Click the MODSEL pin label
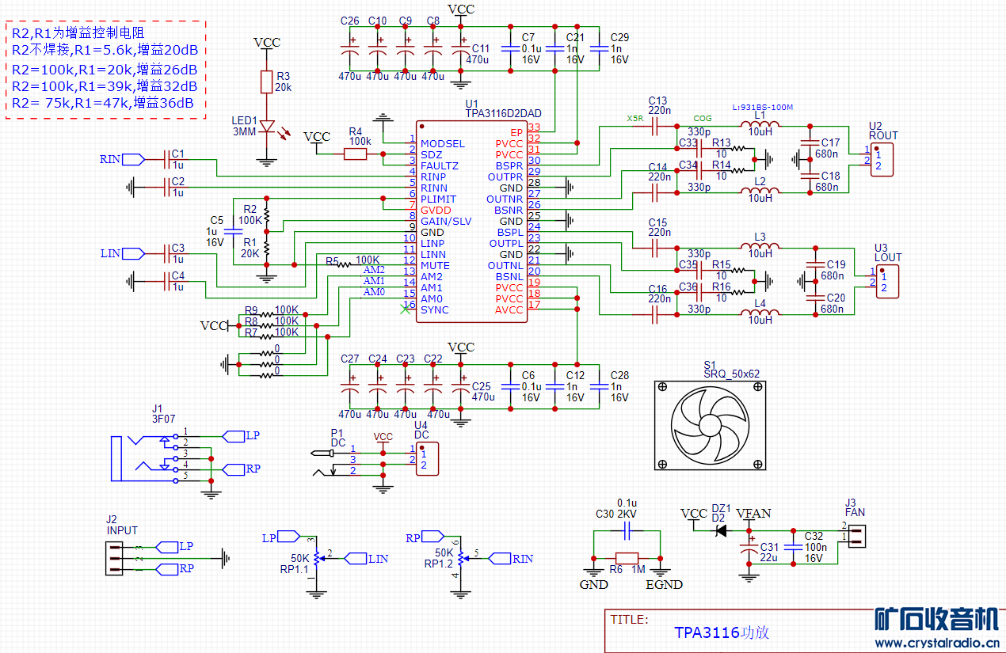Screen dimensions: 1006x653 (x=442, y=144)
